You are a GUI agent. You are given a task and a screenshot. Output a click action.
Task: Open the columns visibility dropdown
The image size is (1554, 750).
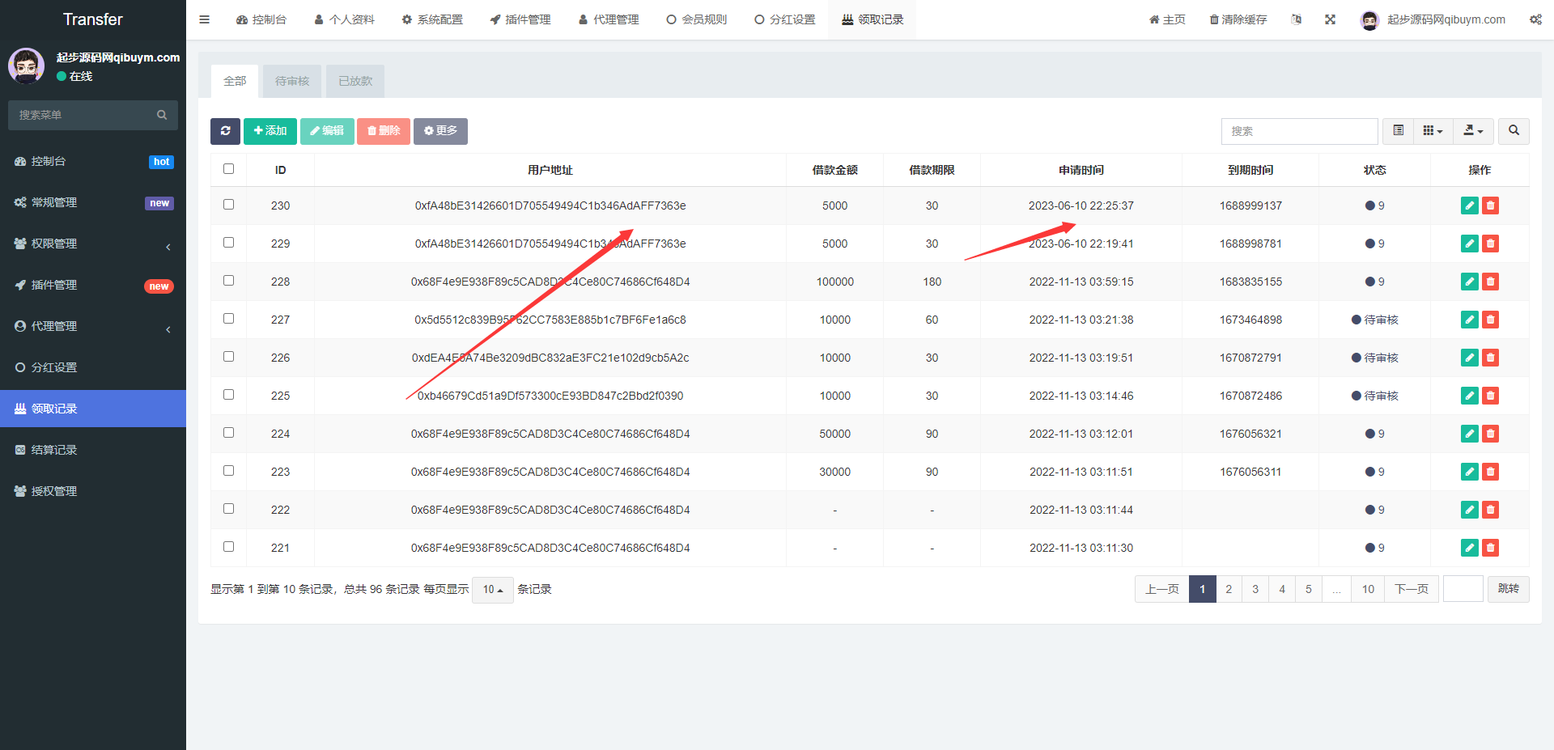tap(1433, 131)
